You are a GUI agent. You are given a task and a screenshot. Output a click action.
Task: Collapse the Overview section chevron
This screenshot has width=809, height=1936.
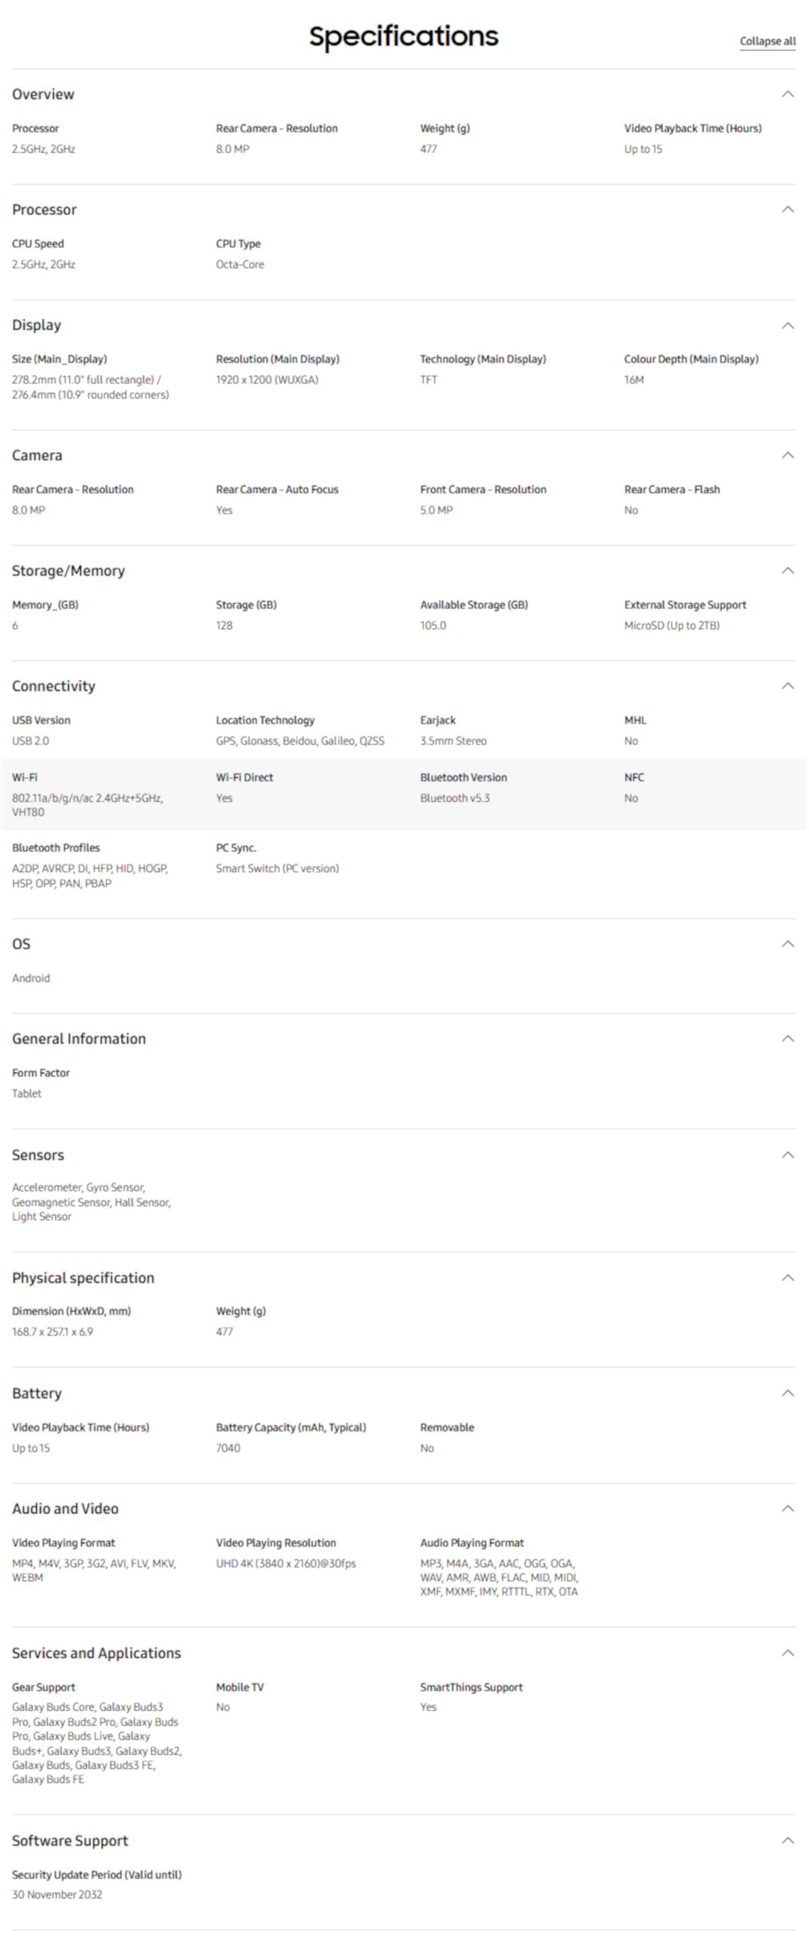(x=787, y=94)
